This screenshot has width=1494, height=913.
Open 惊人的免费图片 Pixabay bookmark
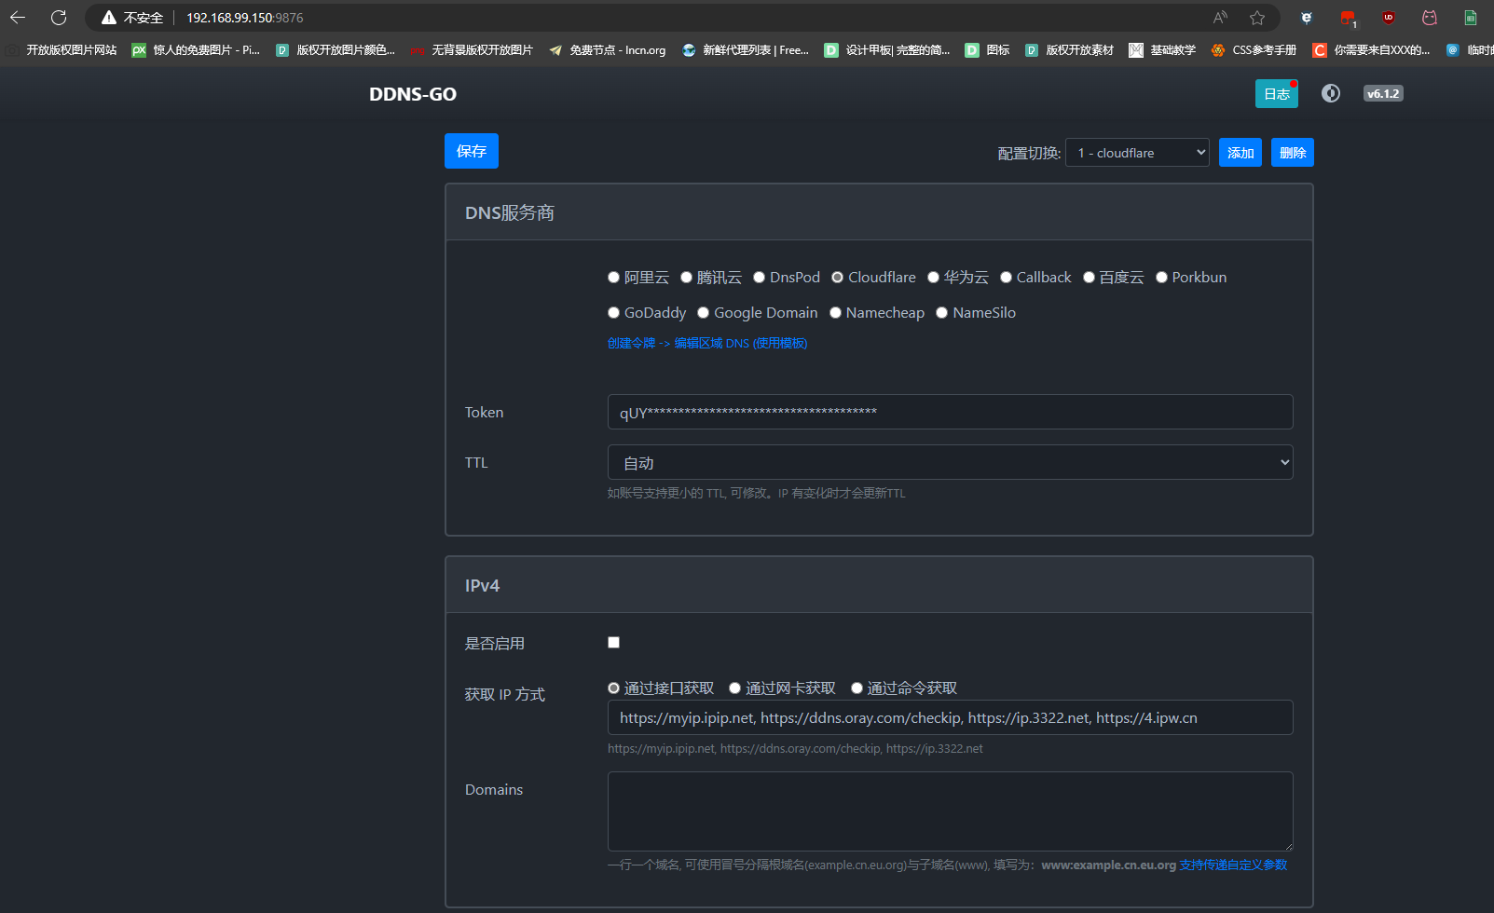pos(196,50)
